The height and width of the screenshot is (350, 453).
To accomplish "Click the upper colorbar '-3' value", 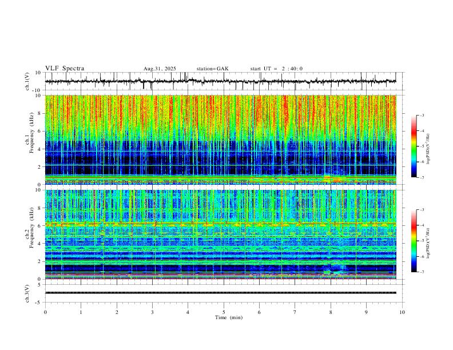I will [x=422, y=115].
